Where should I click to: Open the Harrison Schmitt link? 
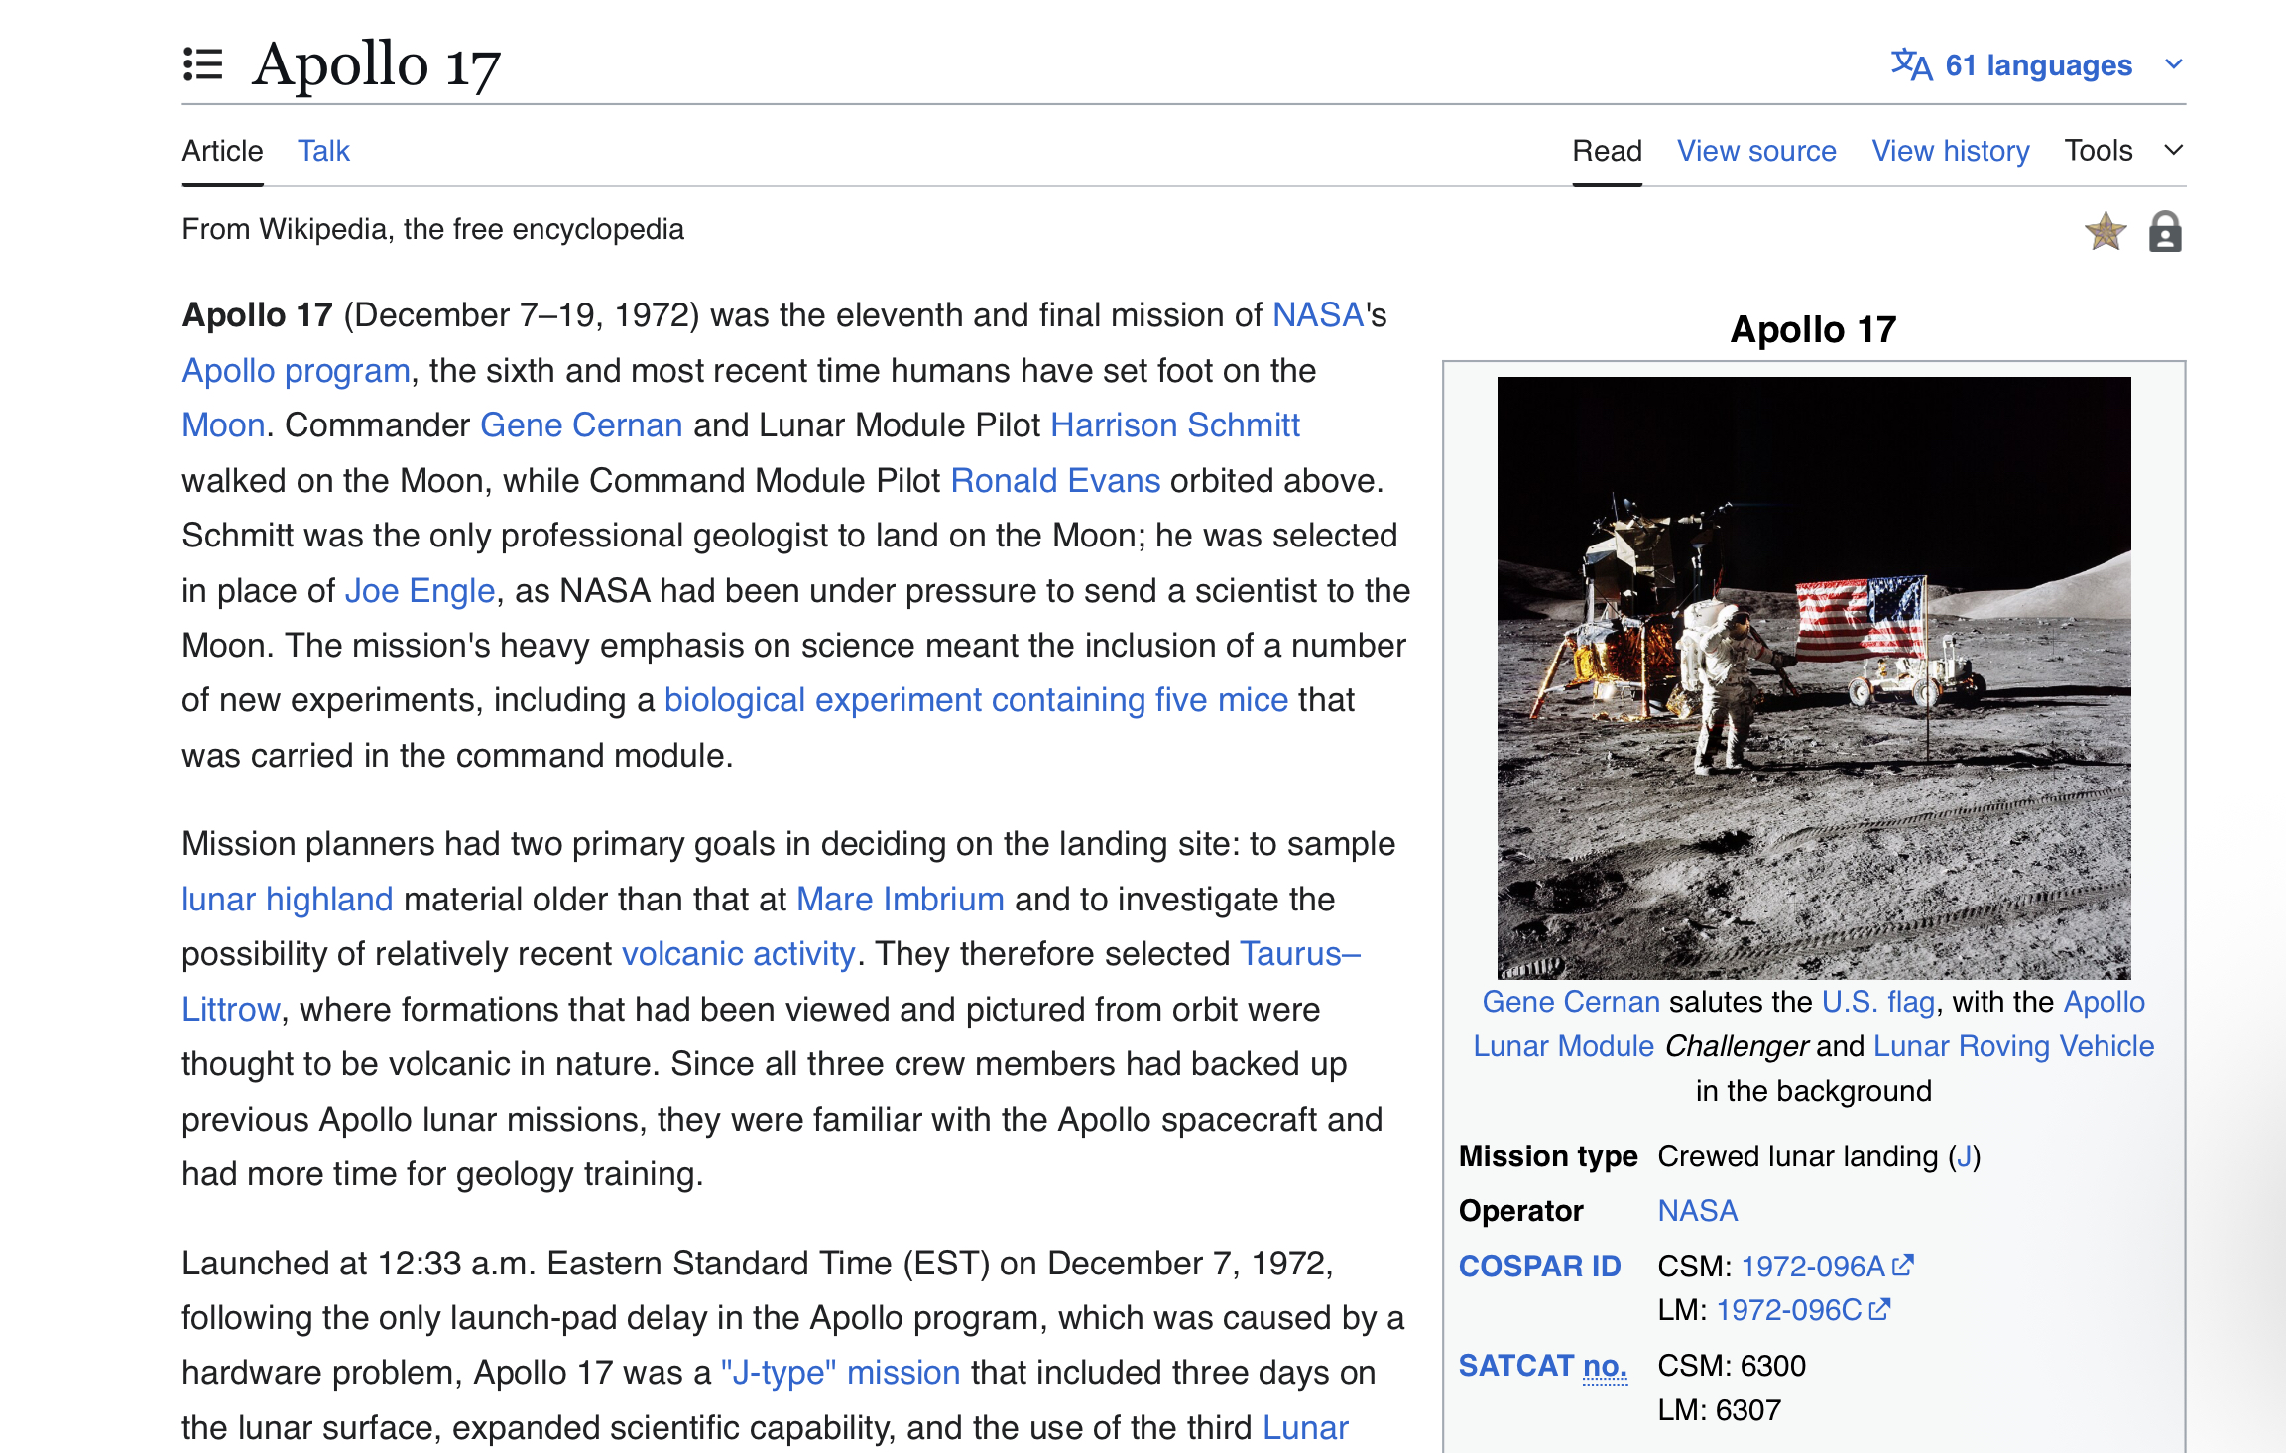pos(1174,425)
